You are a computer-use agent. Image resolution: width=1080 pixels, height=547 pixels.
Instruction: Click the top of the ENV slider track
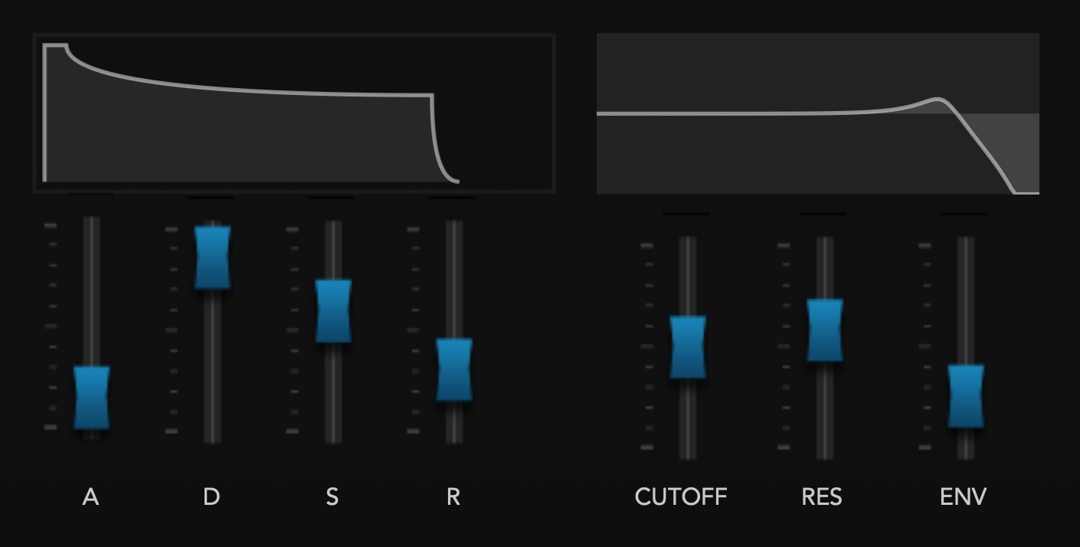[966, 242]
